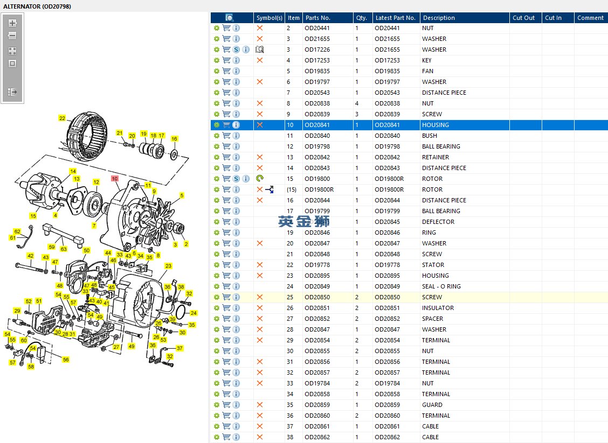
Task: Select callout 63 in the diagram
Action: tap(64, 249)
